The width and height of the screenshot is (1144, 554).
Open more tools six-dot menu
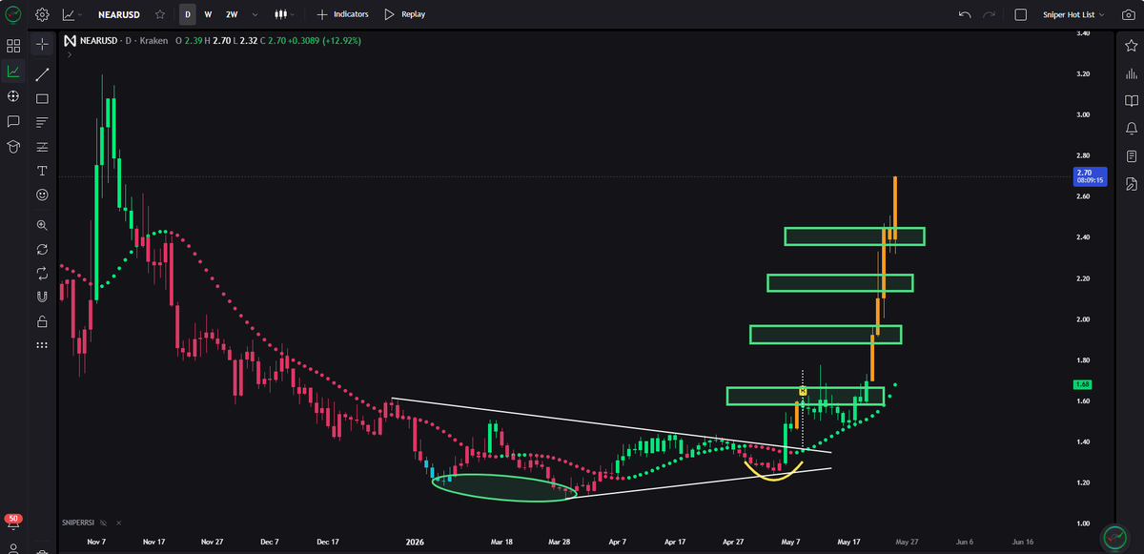[x=42, y=344]
